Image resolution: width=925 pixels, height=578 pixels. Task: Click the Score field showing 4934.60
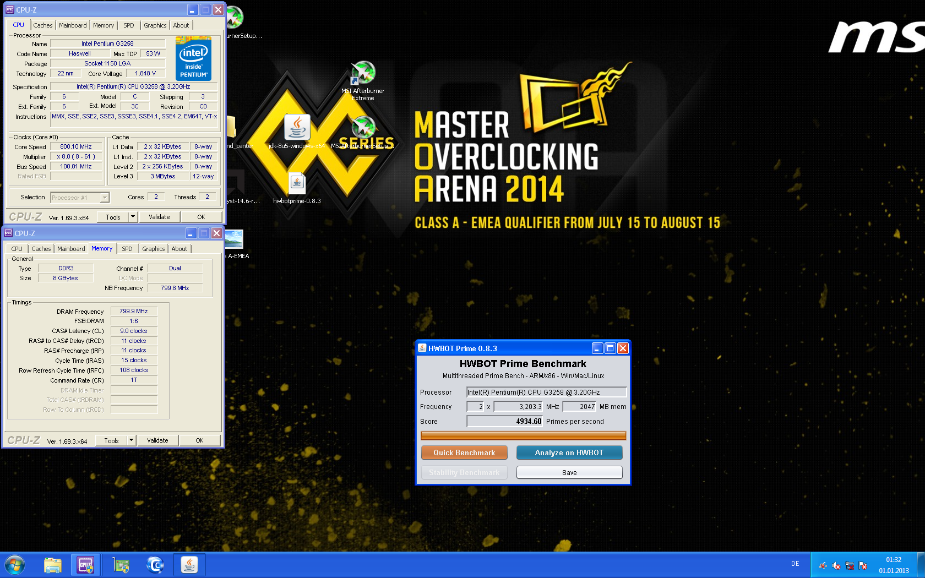[x=505, y=421]
